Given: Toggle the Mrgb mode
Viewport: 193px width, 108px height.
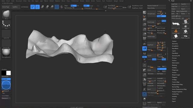Looking at the screenshot, I should (66, 6).
